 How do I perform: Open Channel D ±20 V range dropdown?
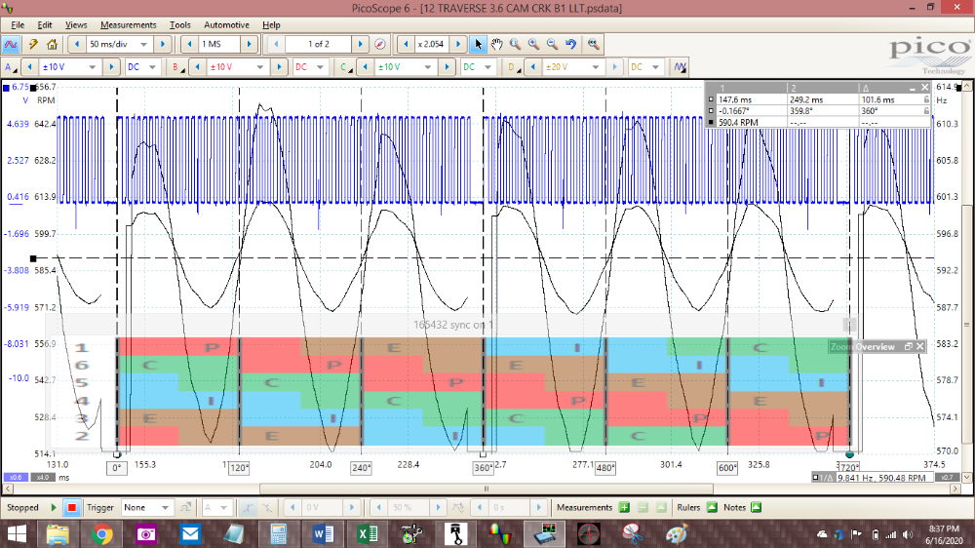pos(595,67)
